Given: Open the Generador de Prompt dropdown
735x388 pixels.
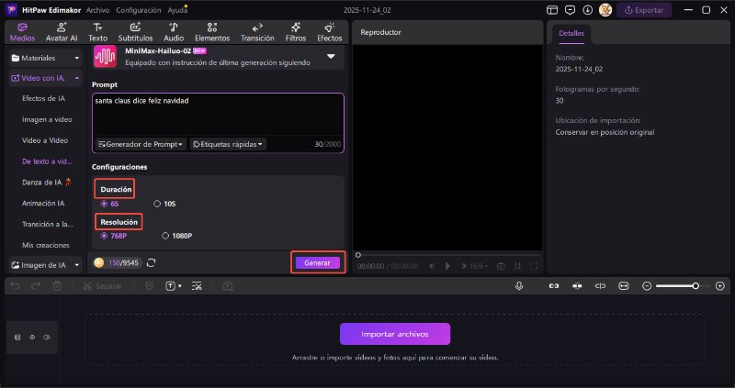Looking at the screenshot, I should point(141,144).
